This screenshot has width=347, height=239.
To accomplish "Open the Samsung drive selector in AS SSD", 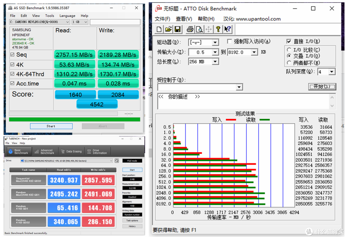I will click(40, 22).
